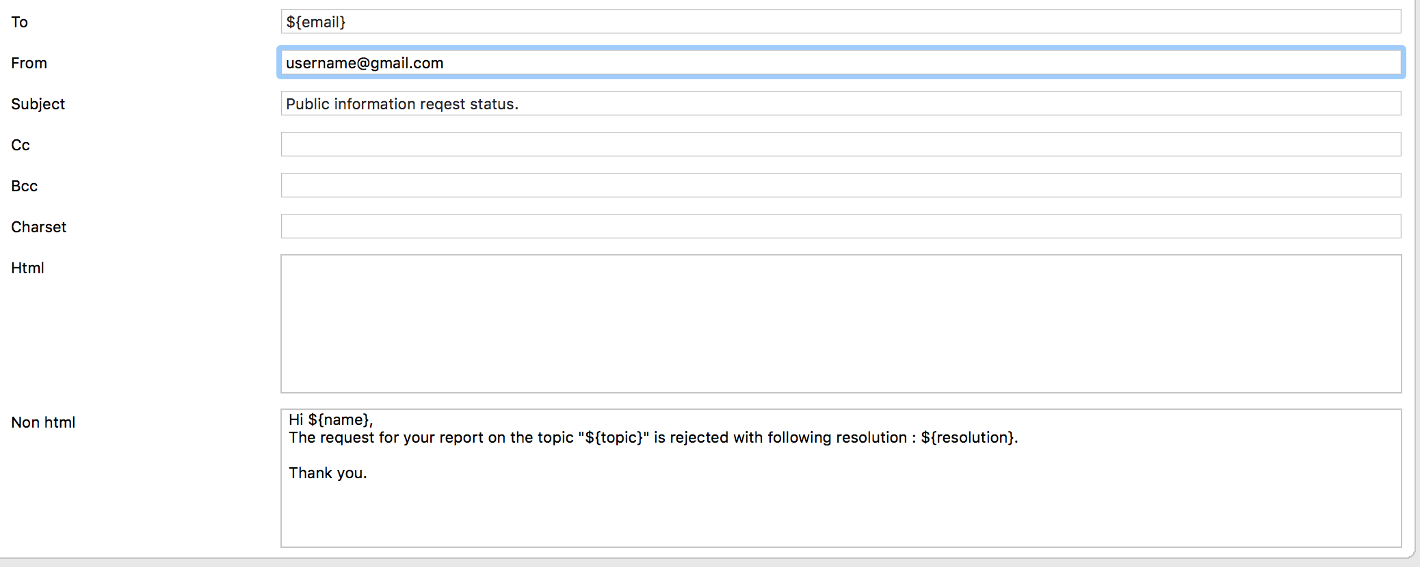This screenshot has width=1420, height=567.
Task: Click inside the empty Html text area
Action: click(x=840, y=324)
